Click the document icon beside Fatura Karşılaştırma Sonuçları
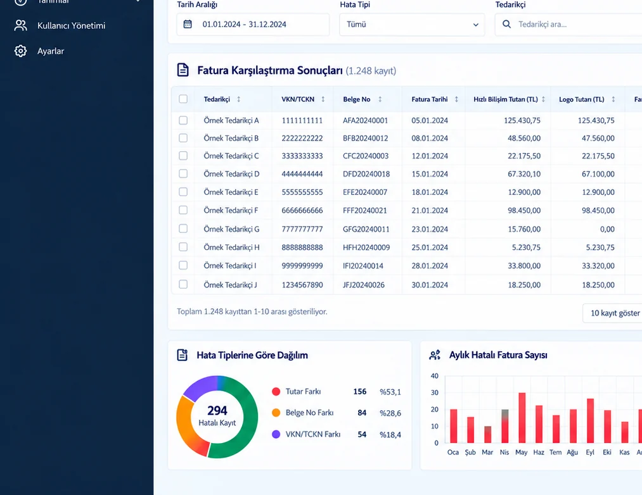 183,70
